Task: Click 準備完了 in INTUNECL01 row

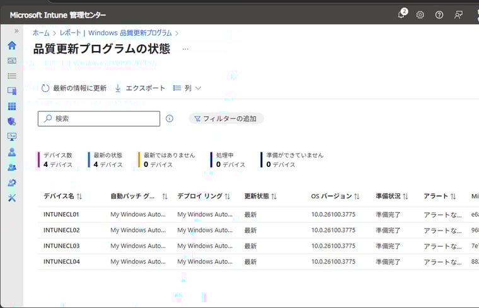Action: point(388,215)
